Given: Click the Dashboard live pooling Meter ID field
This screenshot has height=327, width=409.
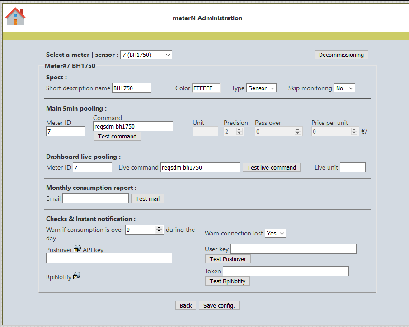Looking at the screenshot, I should [x=92, y=167].
